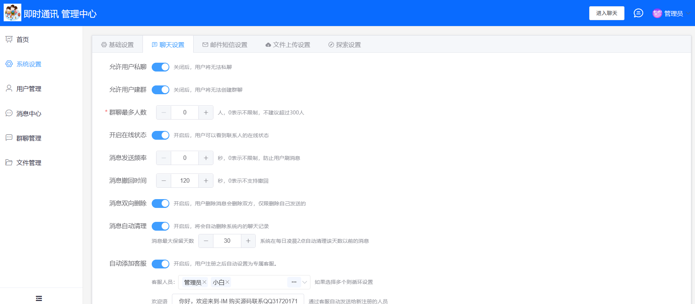Image resolution: width=695 pixels, height=304 pixels.
Task: Click the 即时通讯 管理中心 title
Action: 60,14
